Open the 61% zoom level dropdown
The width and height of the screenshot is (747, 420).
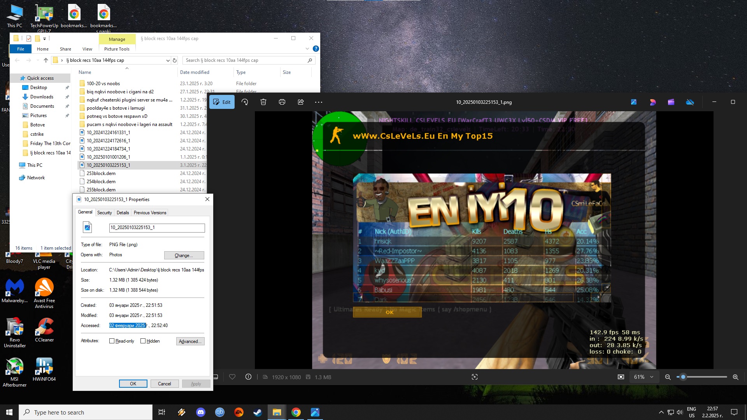point(644,377)
